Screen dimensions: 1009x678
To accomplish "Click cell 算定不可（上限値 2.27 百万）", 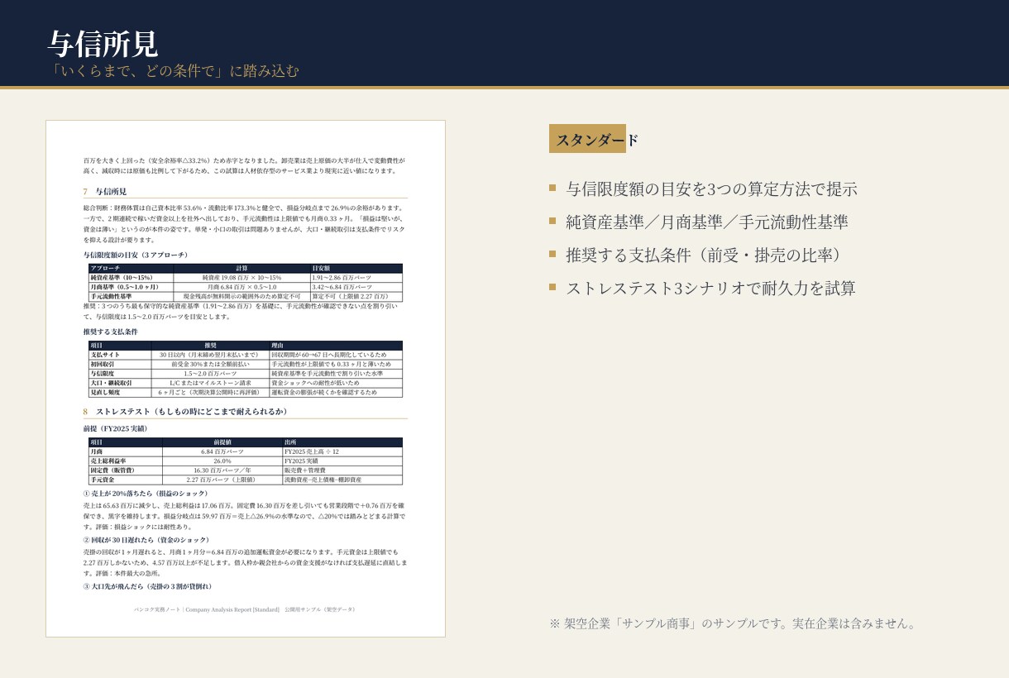I will click(356, 296).
